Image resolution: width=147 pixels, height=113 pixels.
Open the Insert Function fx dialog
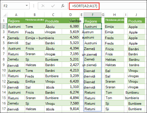point(63,6)
